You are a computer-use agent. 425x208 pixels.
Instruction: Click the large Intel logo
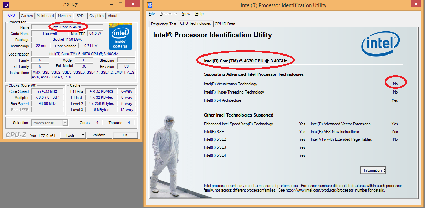380,44
